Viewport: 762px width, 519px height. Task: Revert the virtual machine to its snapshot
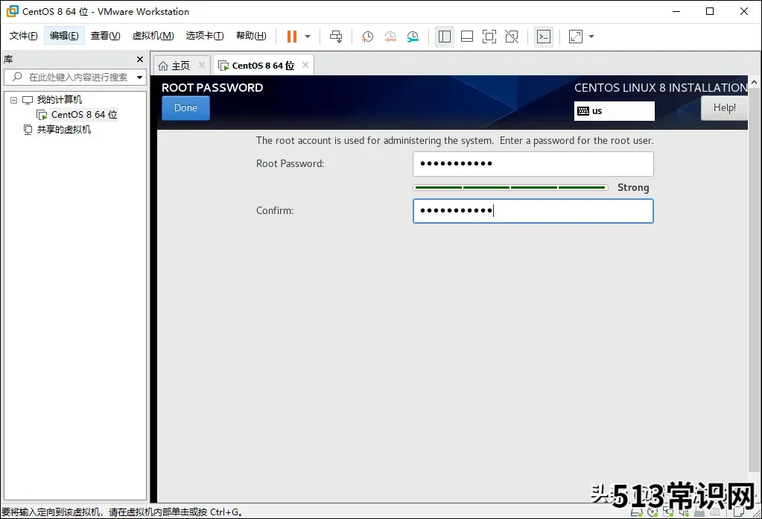click(390, 37)
